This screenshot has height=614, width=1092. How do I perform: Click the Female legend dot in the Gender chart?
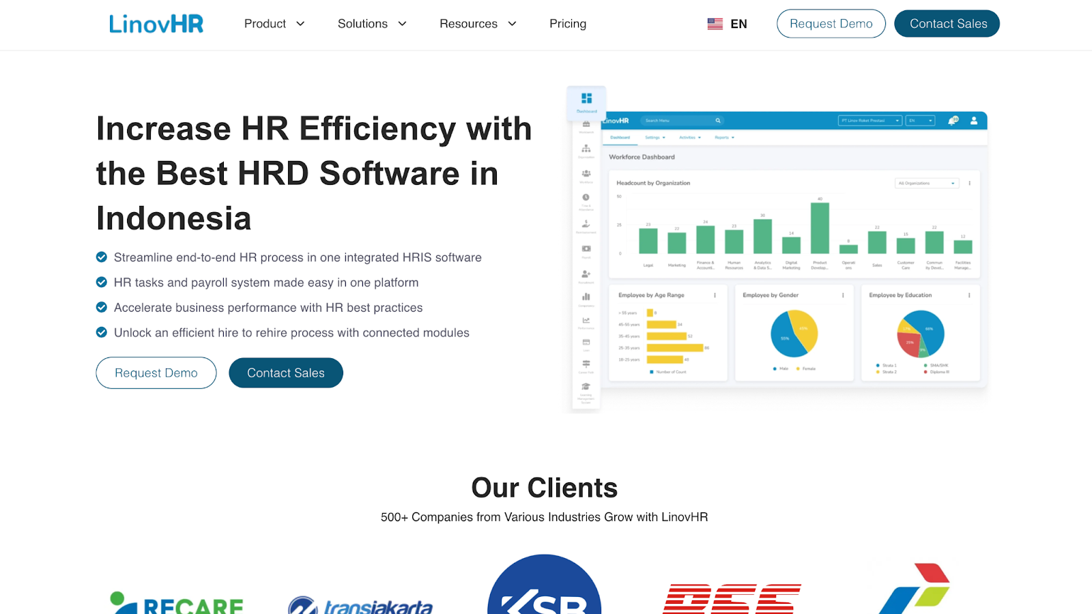(x=798, y=368)
